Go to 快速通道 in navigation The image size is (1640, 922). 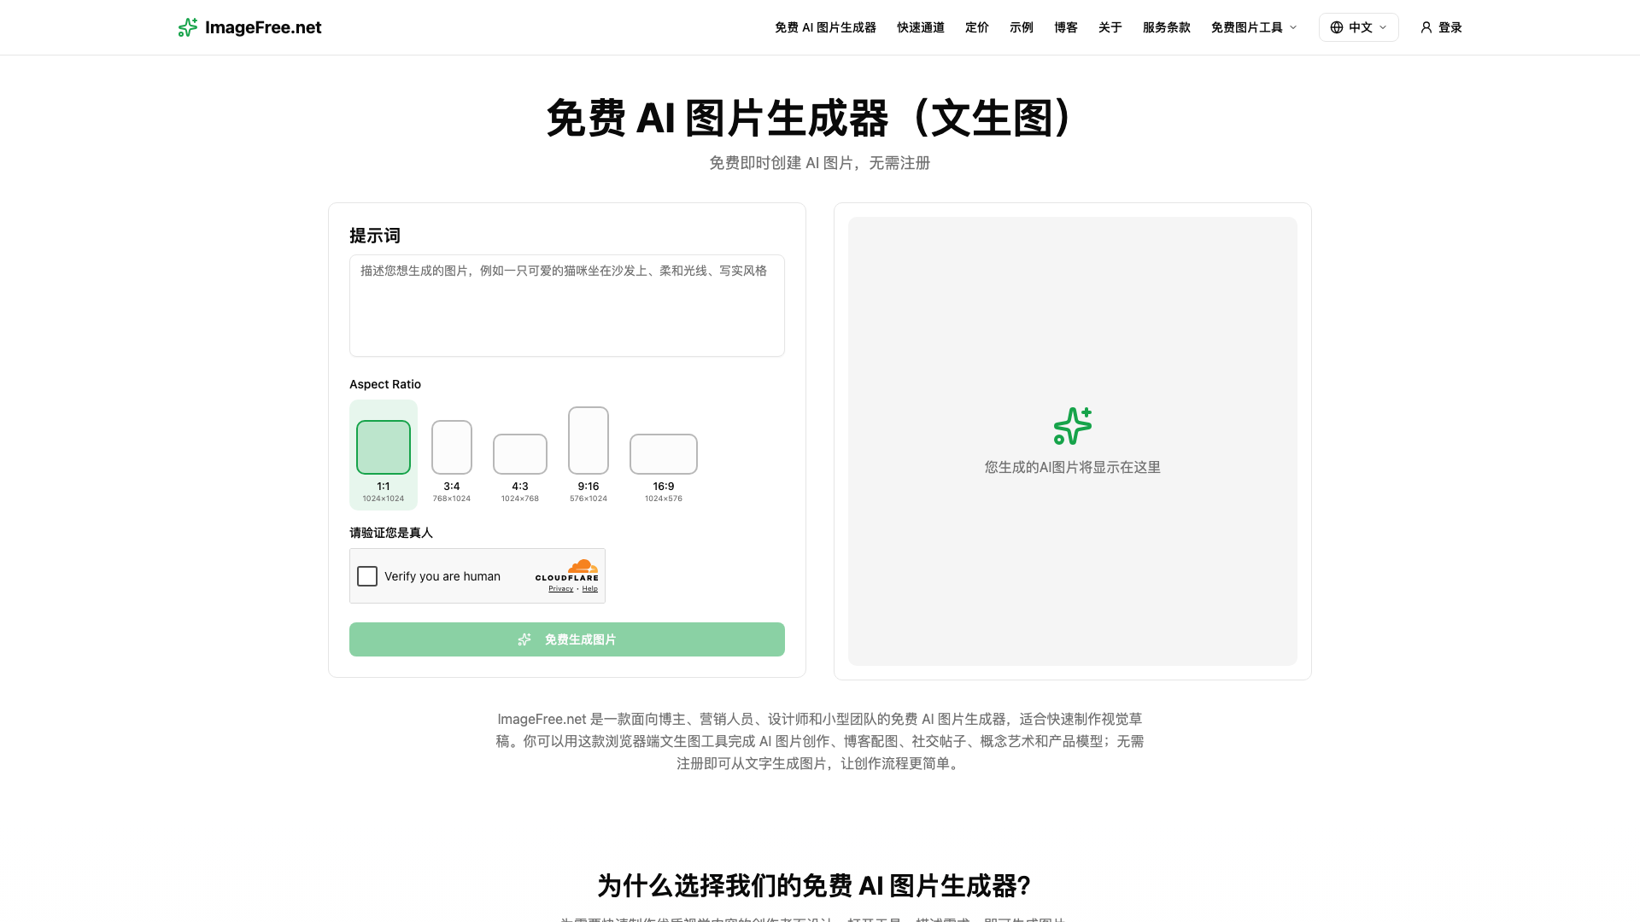[921, 27]
